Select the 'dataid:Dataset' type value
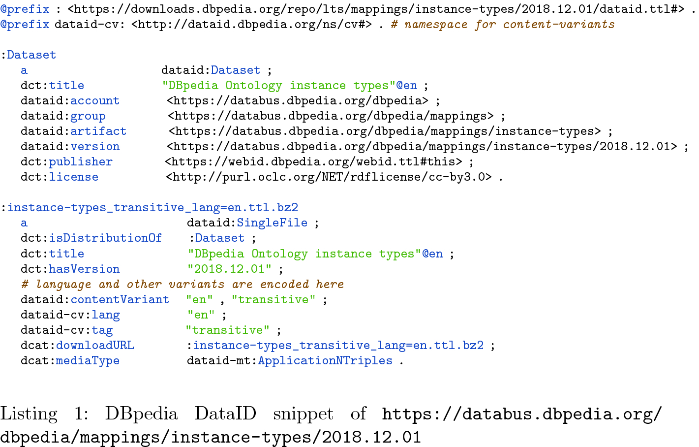 coord(211,70)
